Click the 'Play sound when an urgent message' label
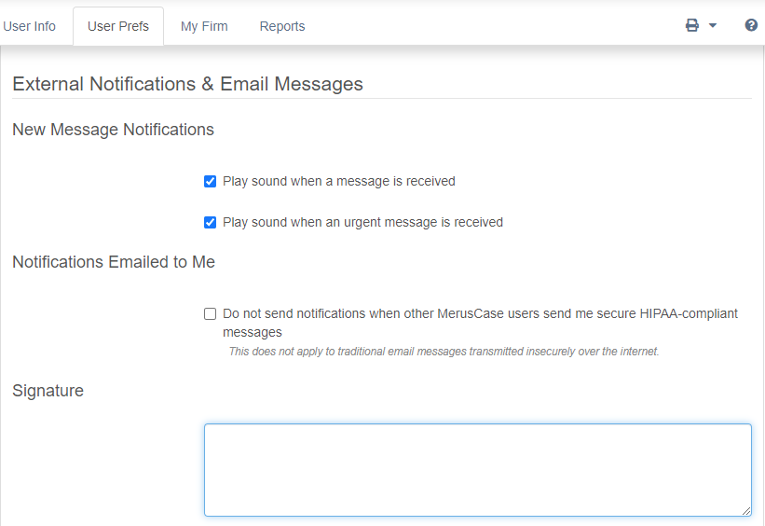This screenshot has height=526, width=765. coord(362,222)
